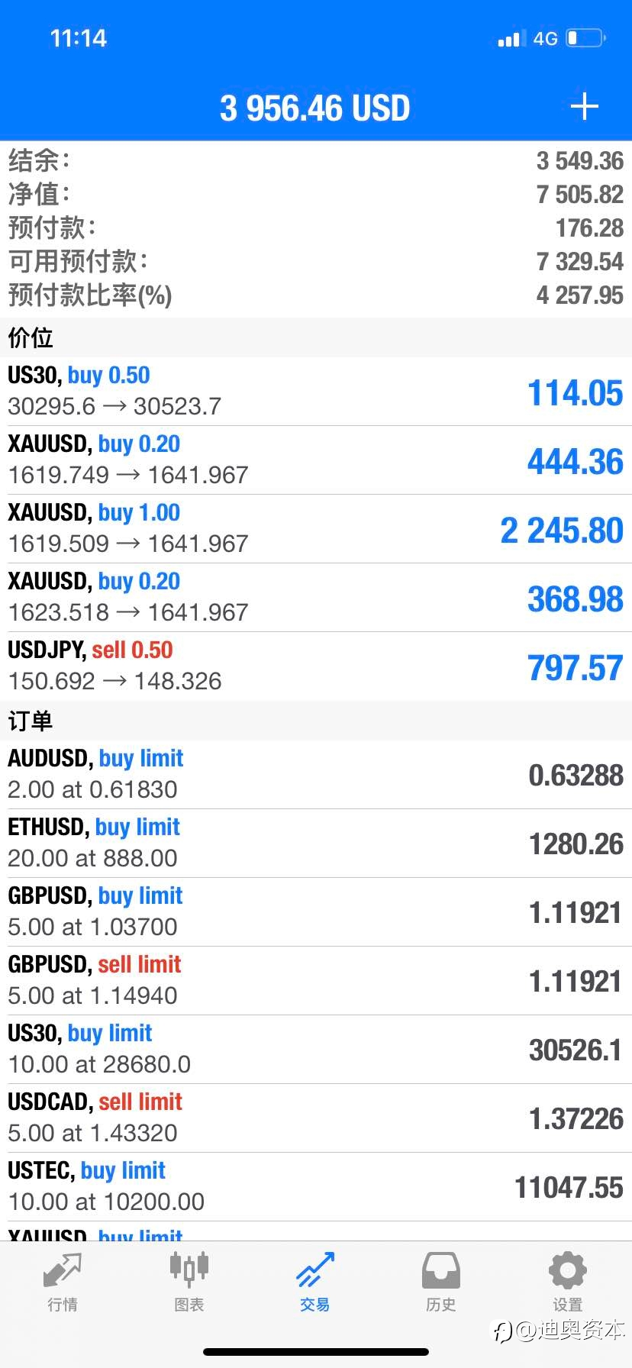Open the 历史 history inbox icon
This screenshot has height=1368, width=632.
coord(441,1271)
